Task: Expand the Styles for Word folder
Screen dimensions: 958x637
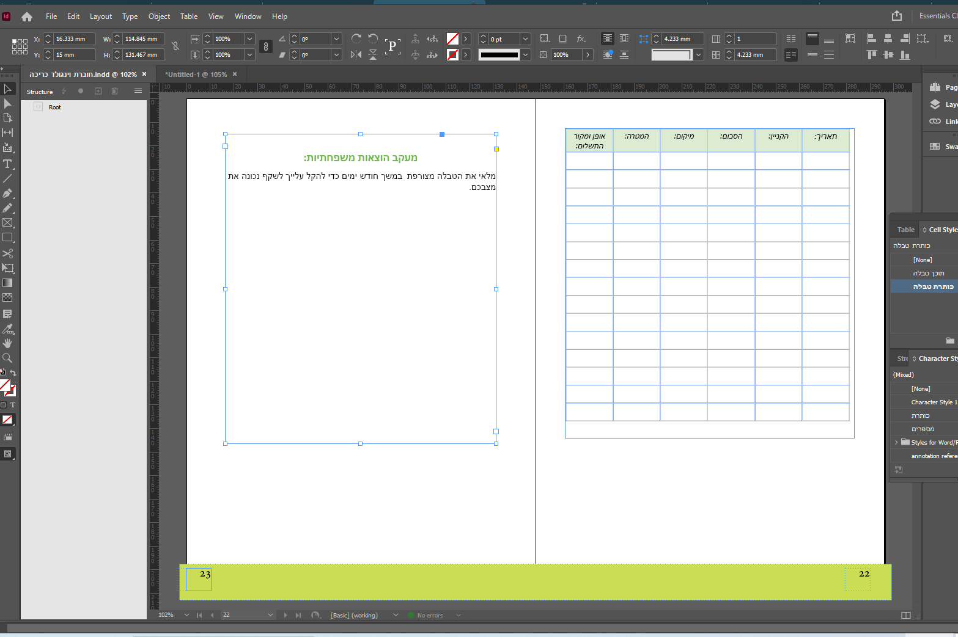Action: pos(896,442)
